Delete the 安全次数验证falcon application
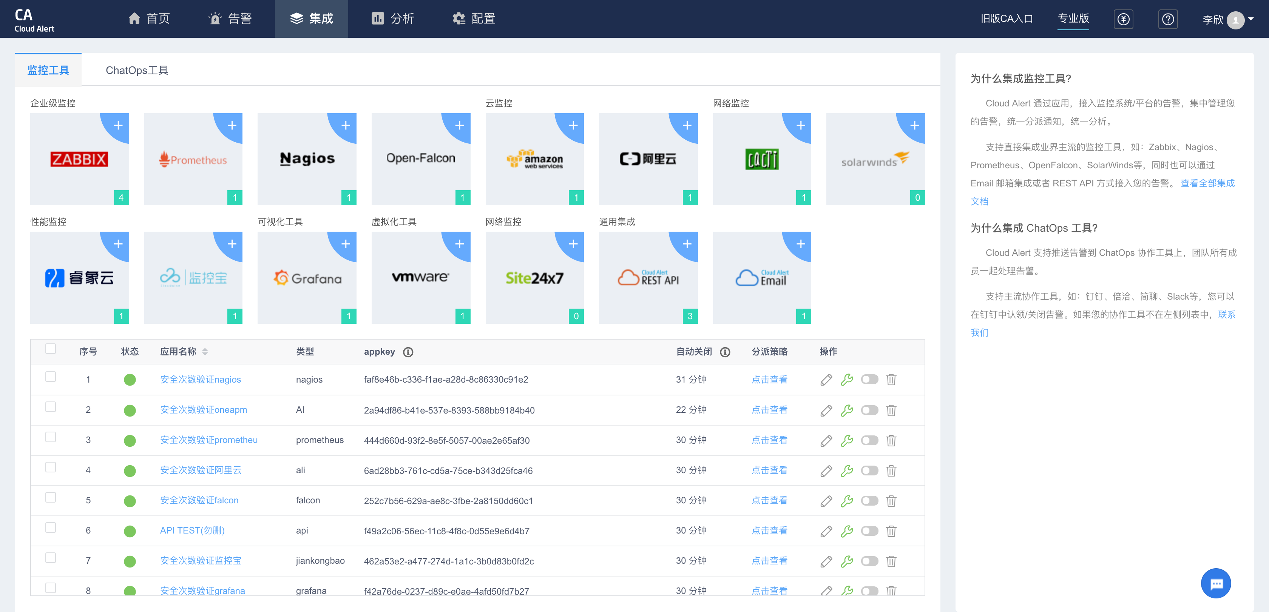Screen dimensions: 1269x612 pos(891,501)
